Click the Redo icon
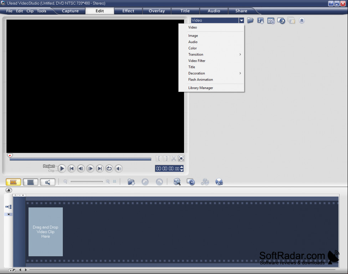 [159, 182]
